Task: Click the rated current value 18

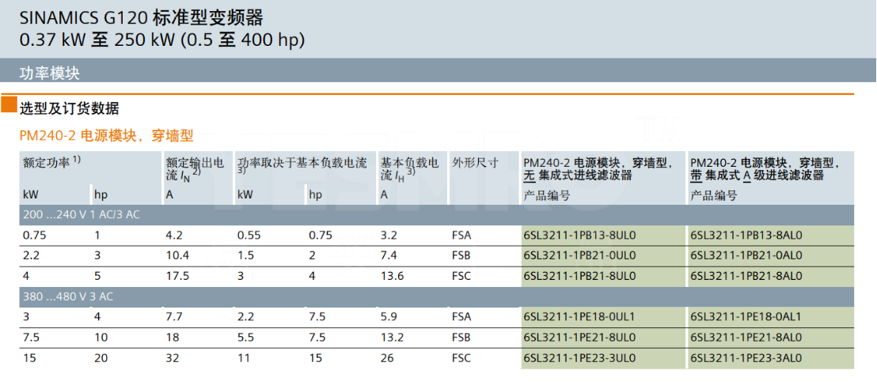Action: coord(172,337)
